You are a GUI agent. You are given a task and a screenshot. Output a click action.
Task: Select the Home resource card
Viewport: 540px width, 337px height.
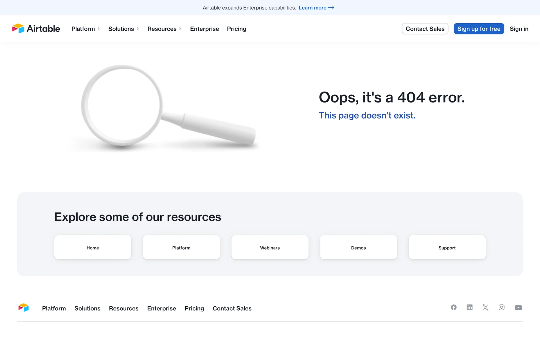coord(93,247)
